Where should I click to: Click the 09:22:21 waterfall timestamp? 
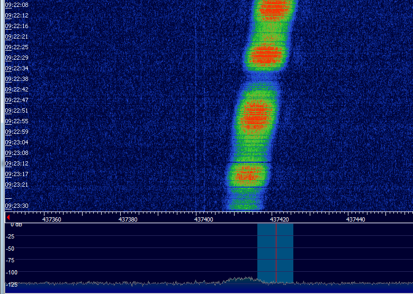(x=16, y=36)
